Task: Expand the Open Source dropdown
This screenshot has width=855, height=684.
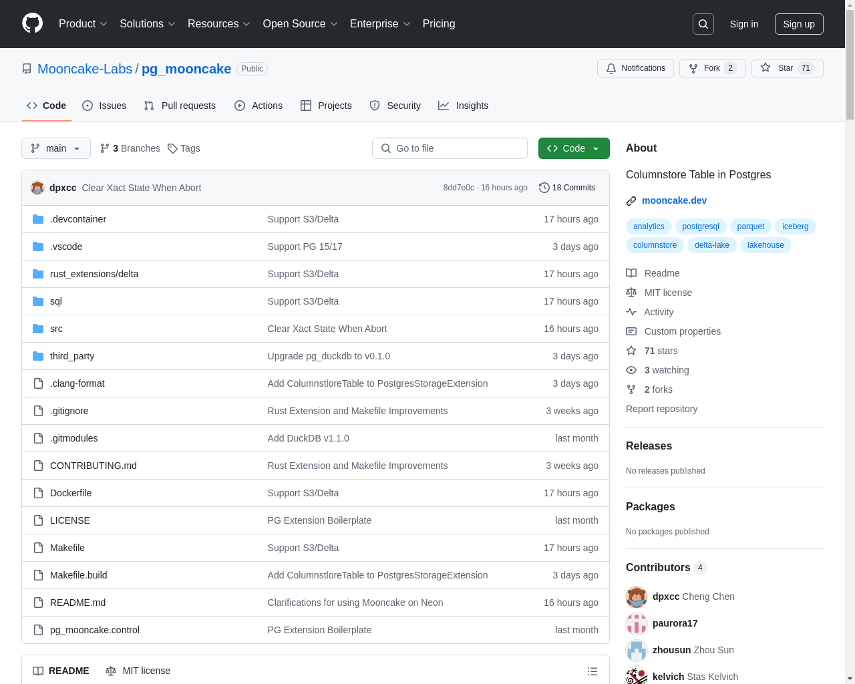Action: point(301,24)
